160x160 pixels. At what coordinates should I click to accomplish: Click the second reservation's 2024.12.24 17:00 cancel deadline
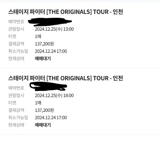tap(51, 118)
